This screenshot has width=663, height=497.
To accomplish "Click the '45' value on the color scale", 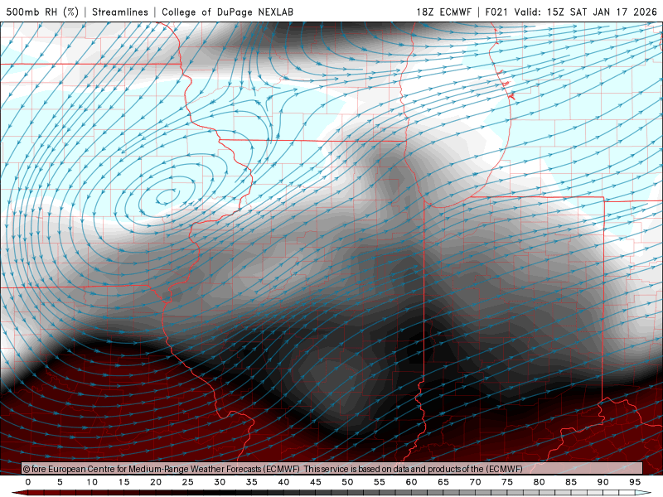I will 316,482.
